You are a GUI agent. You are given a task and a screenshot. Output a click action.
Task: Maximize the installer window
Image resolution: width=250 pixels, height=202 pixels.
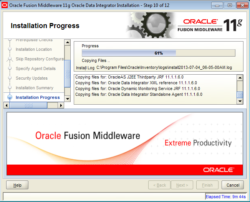tap(230, 5)
